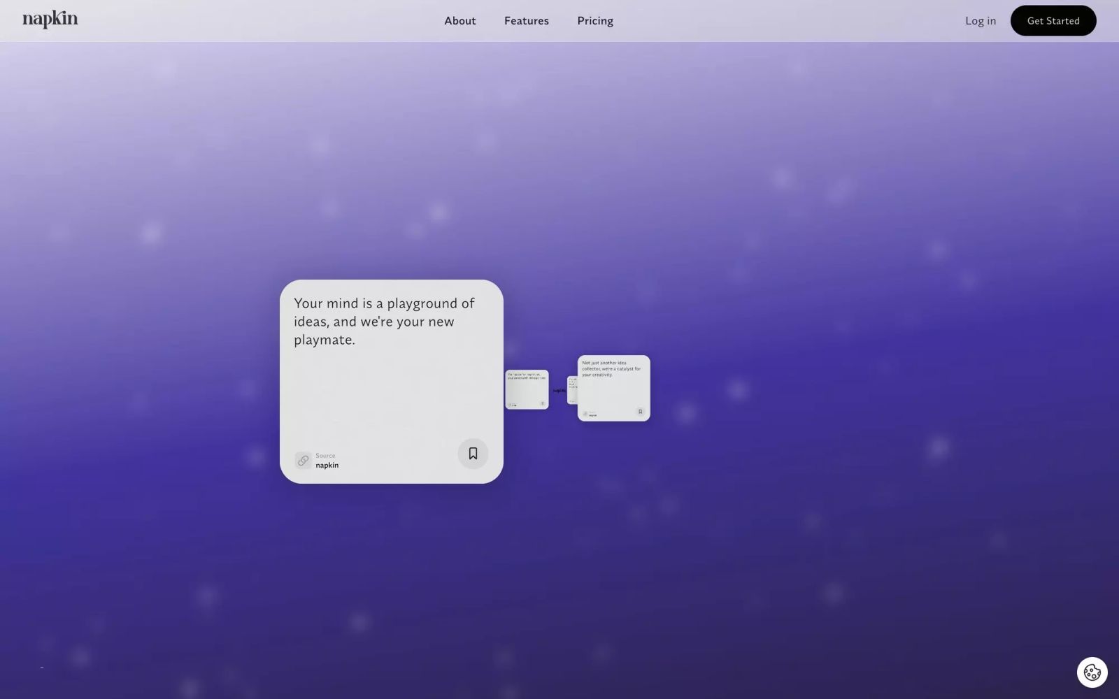Image resolution: width=1119 pixels, height=699 pixels.
Task: Go to the Features section
Action: click(x=527, y=21)
